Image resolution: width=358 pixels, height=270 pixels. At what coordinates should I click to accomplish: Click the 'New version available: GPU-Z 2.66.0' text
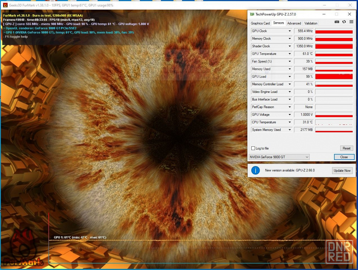(x=290, y=170)
